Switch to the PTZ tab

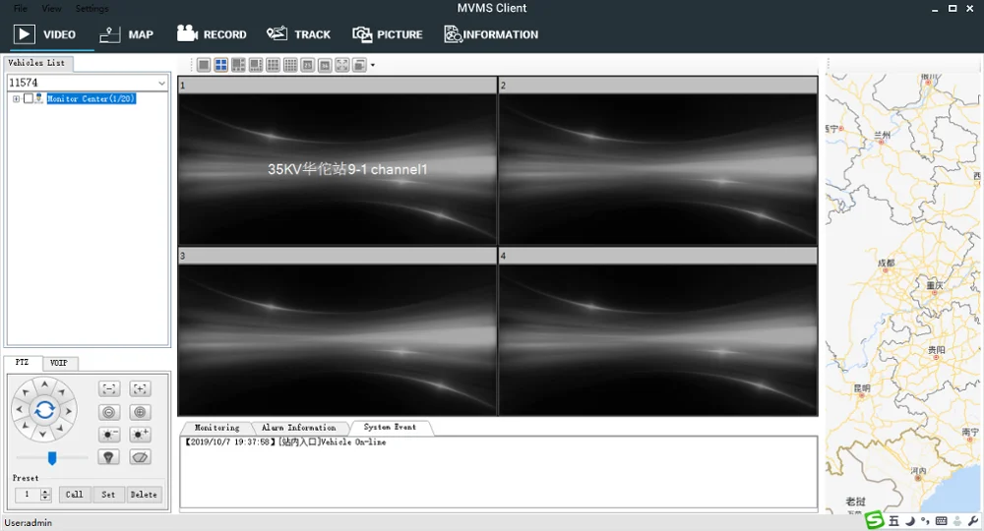pos(23,363)
